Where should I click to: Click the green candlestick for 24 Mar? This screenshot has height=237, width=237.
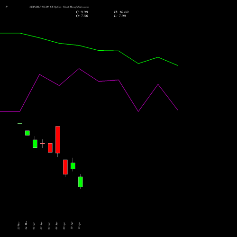(x=27, y=133)
